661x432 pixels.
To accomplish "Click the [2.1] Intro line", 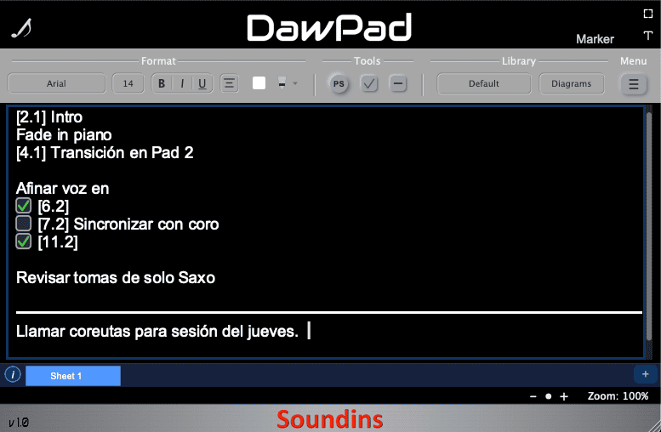I will click(49, 117).
